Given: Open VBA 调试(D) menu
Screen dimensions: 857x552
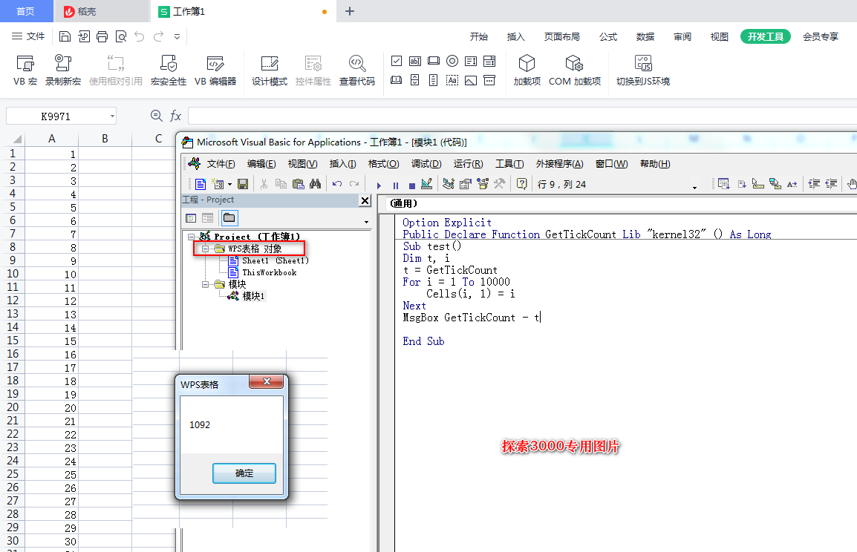Looking at the screenshot, I should click(426, 164).
